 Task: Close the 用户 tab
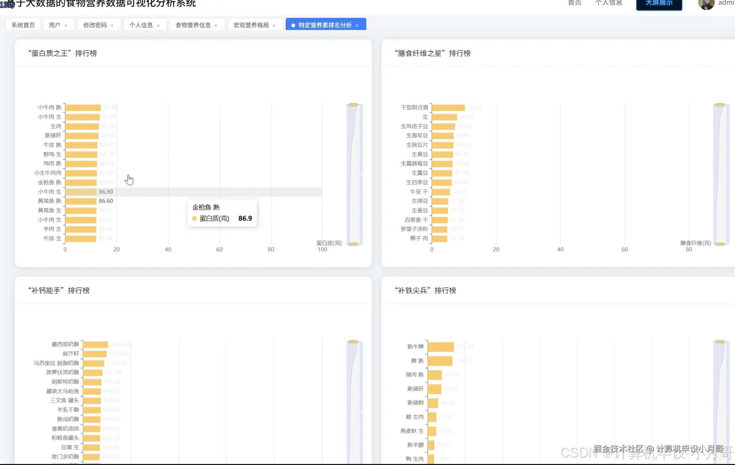coord(66,26)
